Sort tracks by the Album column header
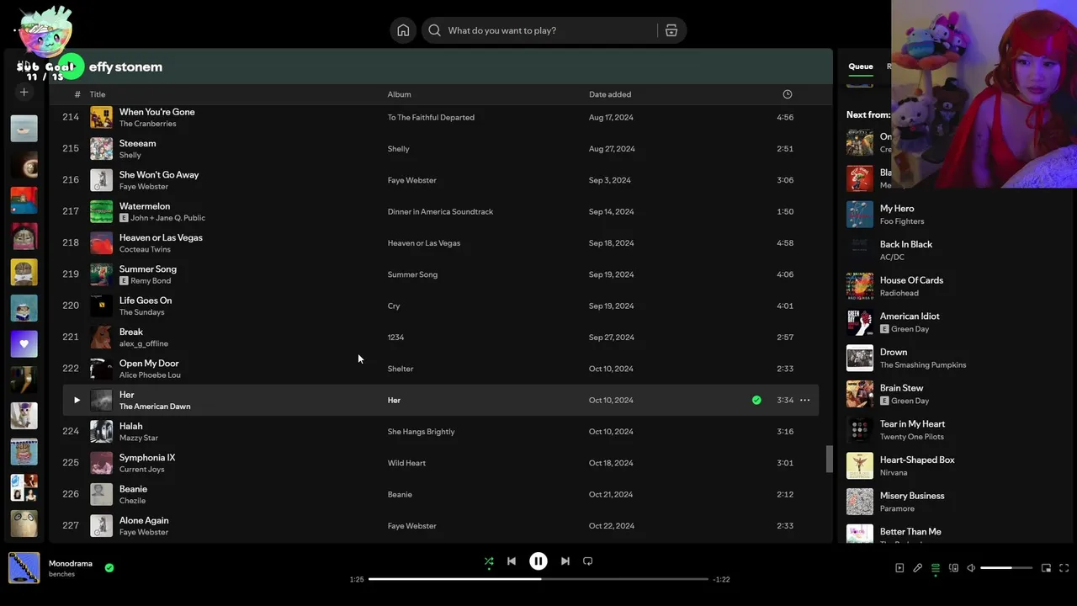This screenshot has width=1077, height=606. [x=399, y=94]
